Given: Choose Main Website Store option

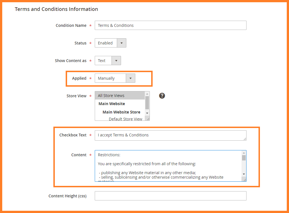Looking at the screenshot, I should (121, 112).
